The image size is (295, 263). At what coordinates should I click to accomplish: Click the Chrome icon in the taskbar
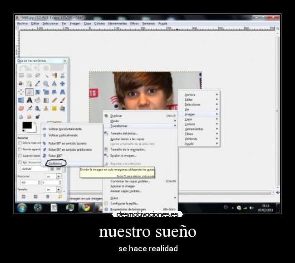86,207
